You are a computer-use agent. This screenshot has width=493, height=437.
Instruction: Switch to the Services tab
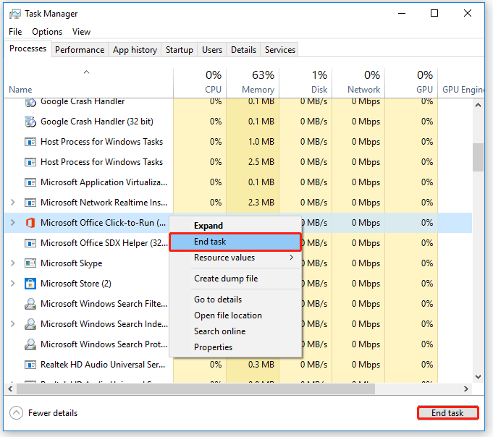point(280,50)
